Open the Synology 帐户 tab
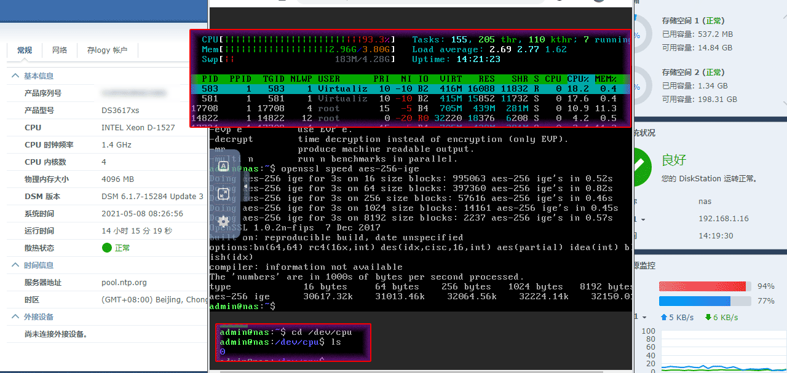 (x=107, y=50)
